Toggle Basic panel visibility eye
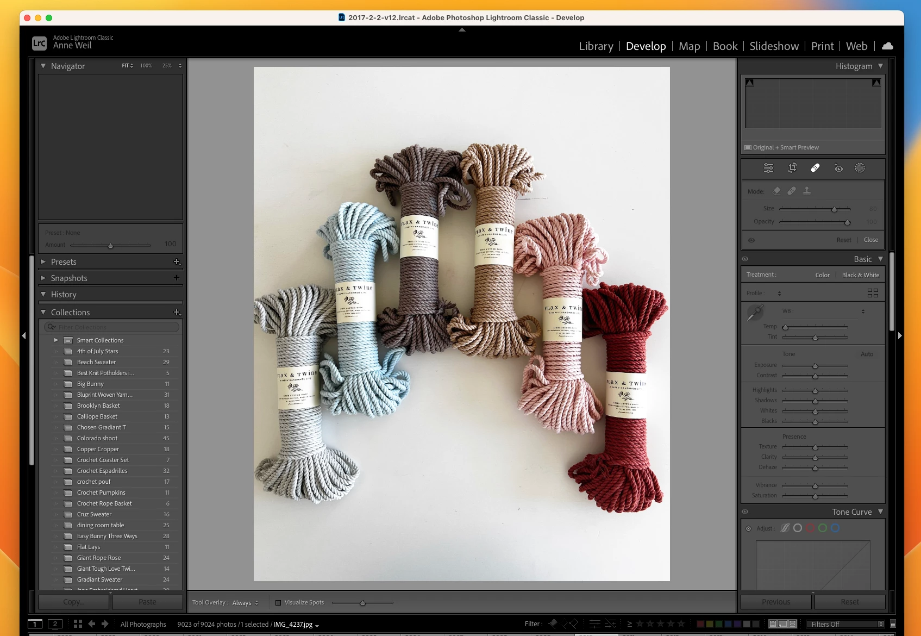Viewport: 921px width, 636px height. click(x=745, y=259)
